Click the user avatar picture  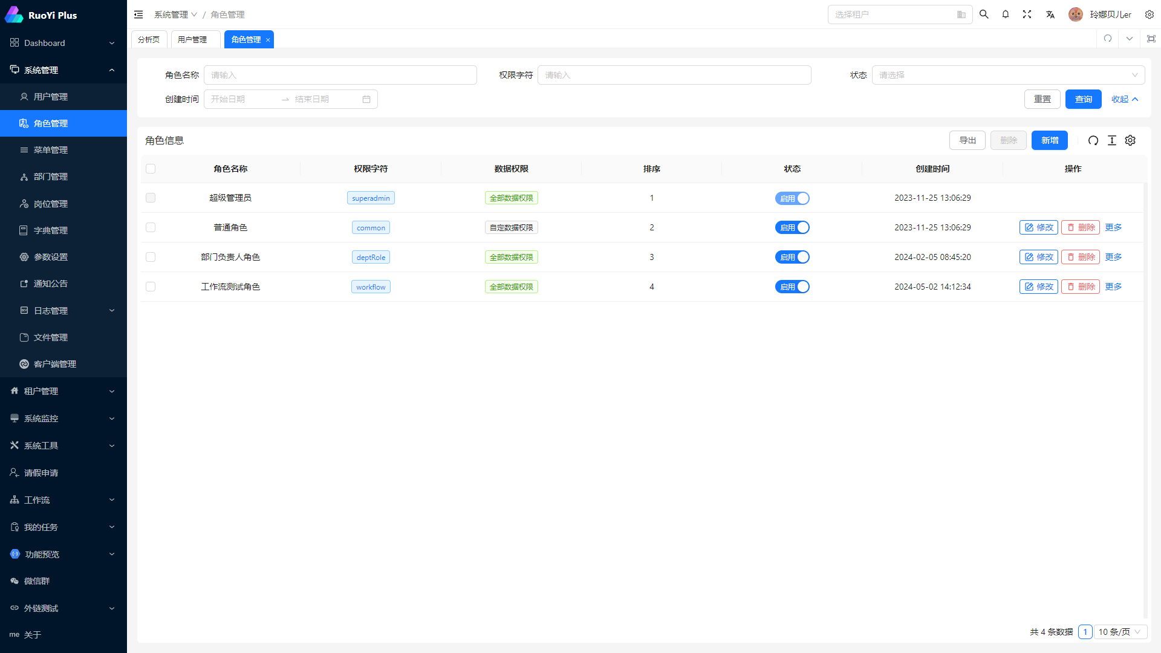click(1076, 15)
